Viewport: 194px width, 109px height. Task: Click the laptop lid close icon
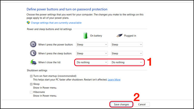33,62
